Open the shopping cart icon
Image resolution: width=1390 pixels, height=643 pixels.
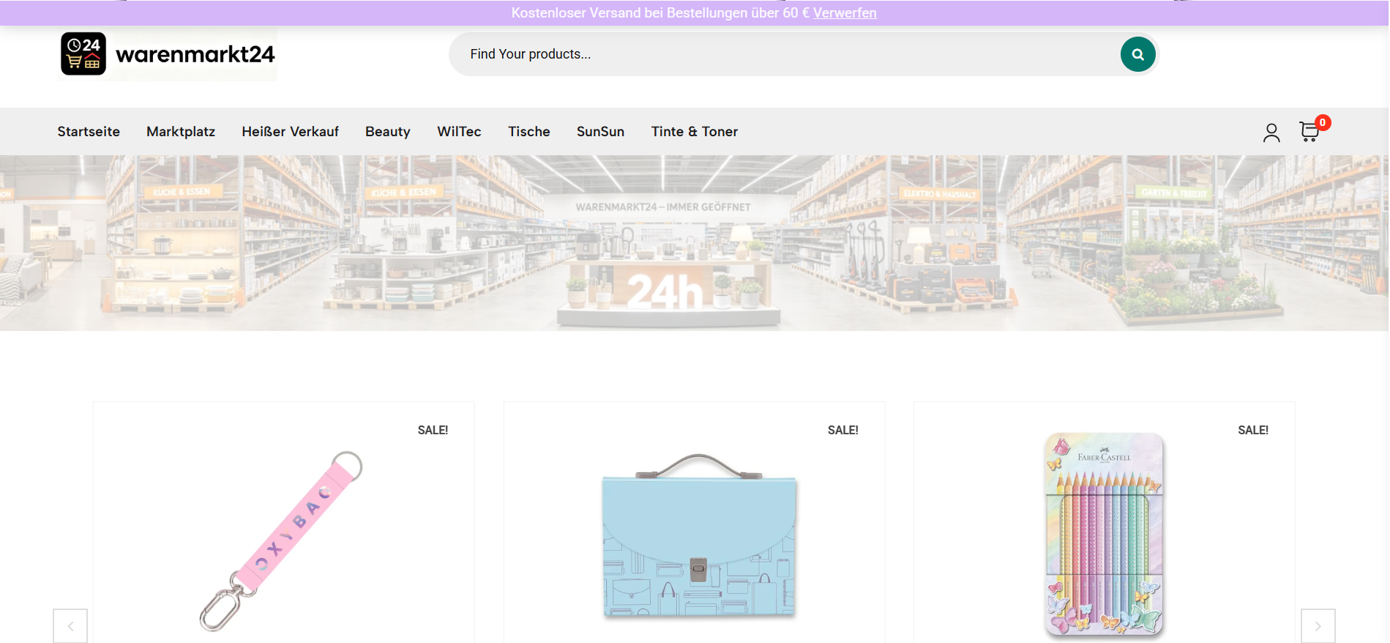coord(1309,132)
